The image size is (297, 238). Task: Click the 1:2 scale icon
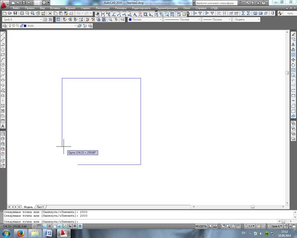point(122,20)
